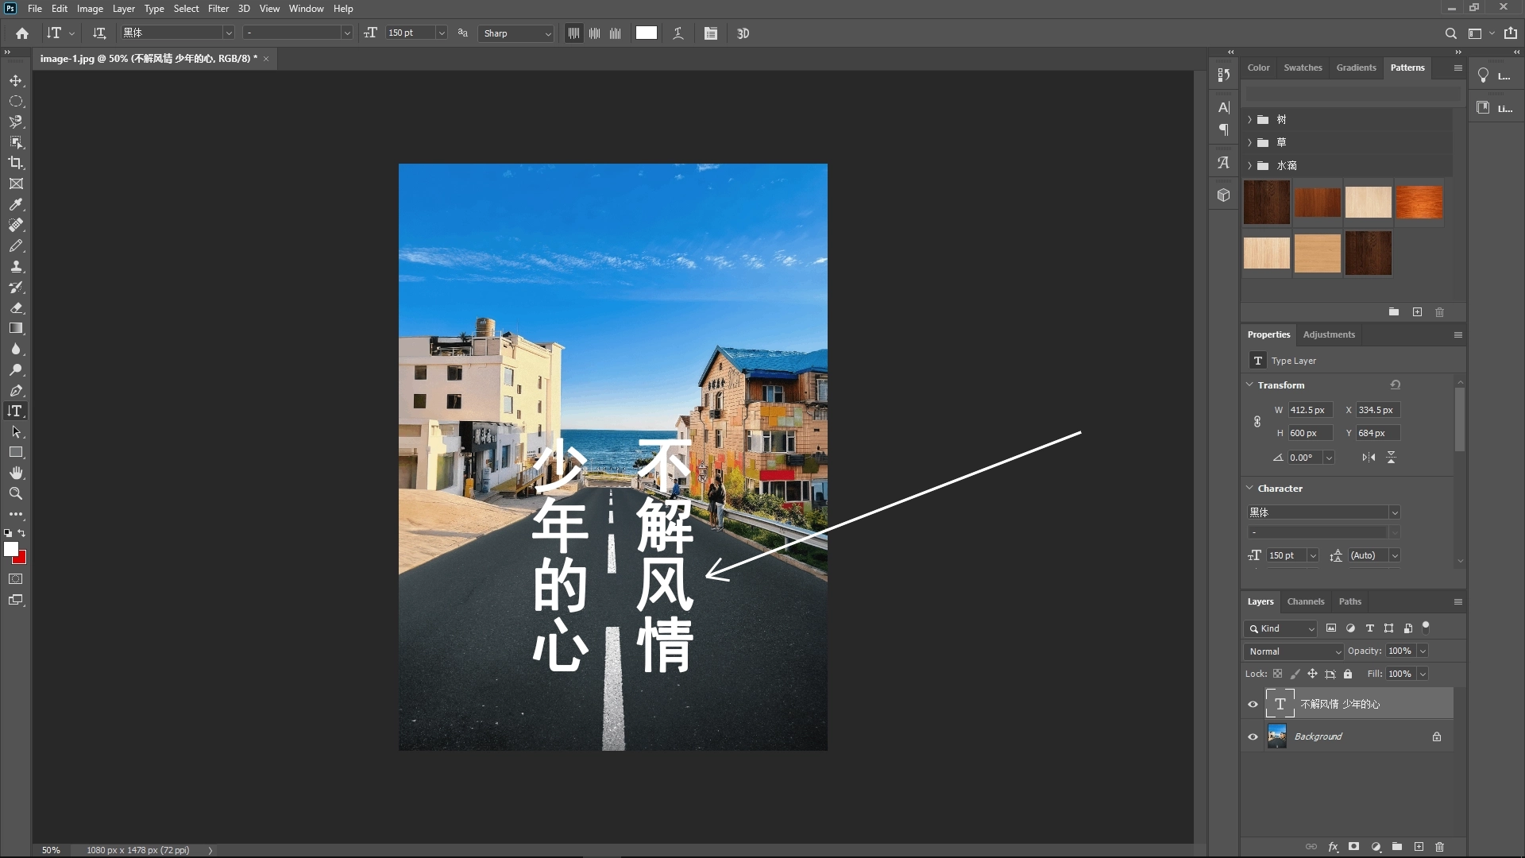Select the Move tool
Viewport: 1525px width, 858px height.
[16, 80]
